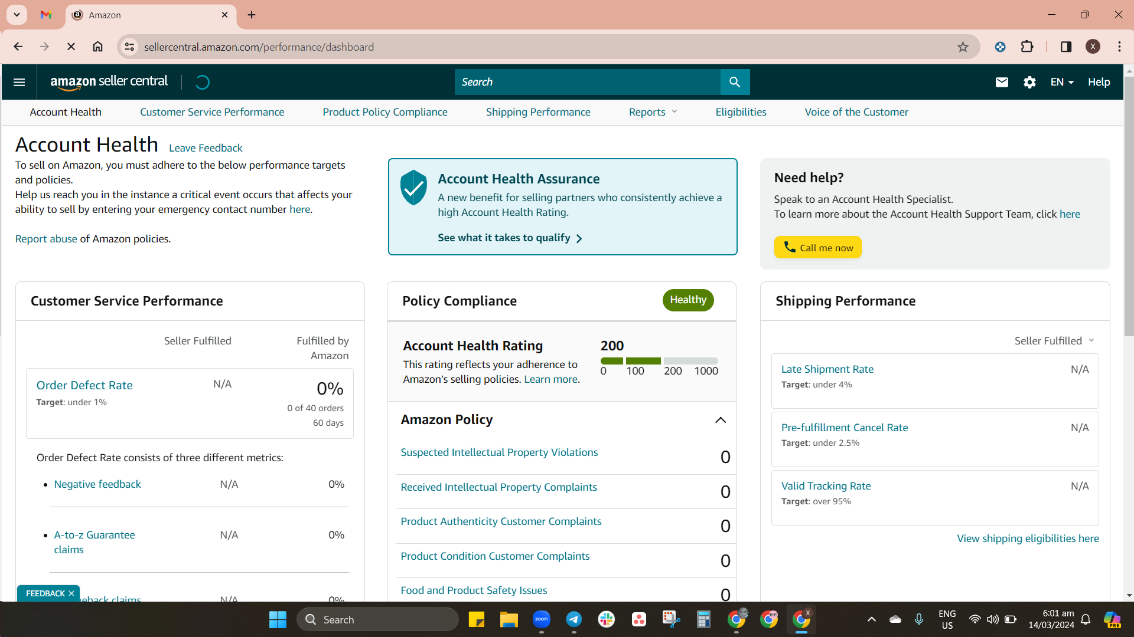This screenshot has width=1134, height=637.
Task: Open the Order Defect Rate link
Action: pos(84,385)
